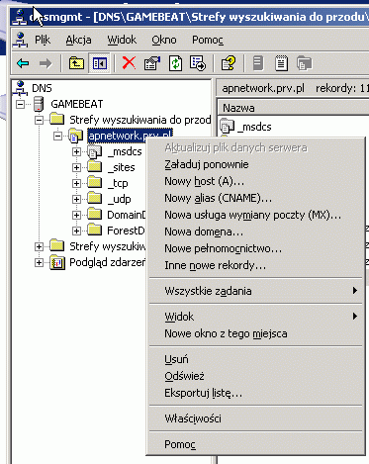Select the DNS root tree item

tap(42, 88)
